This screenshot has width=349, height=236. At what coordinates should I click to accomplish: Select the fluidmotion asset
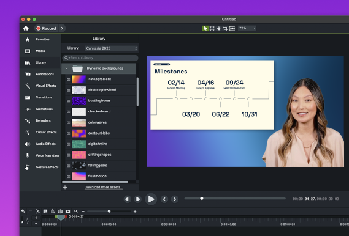click(x=101, y=176)
